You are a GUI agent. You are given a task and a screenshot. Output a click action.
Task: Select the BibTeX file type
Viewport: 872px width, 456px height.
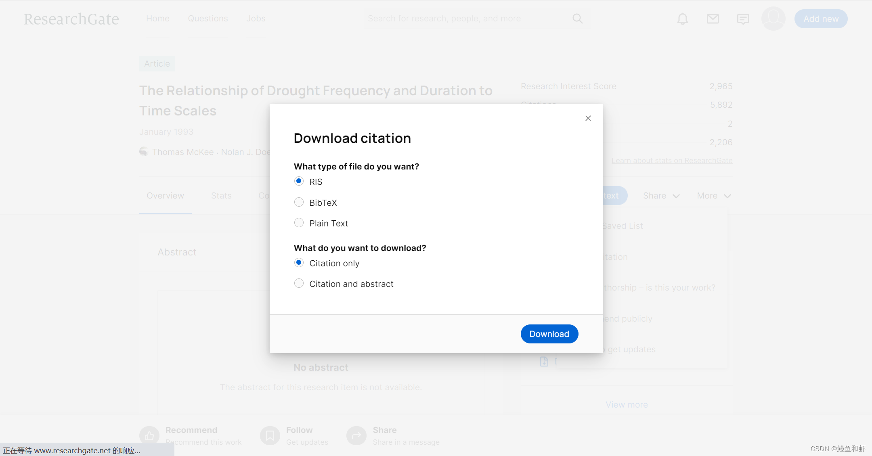299,202
